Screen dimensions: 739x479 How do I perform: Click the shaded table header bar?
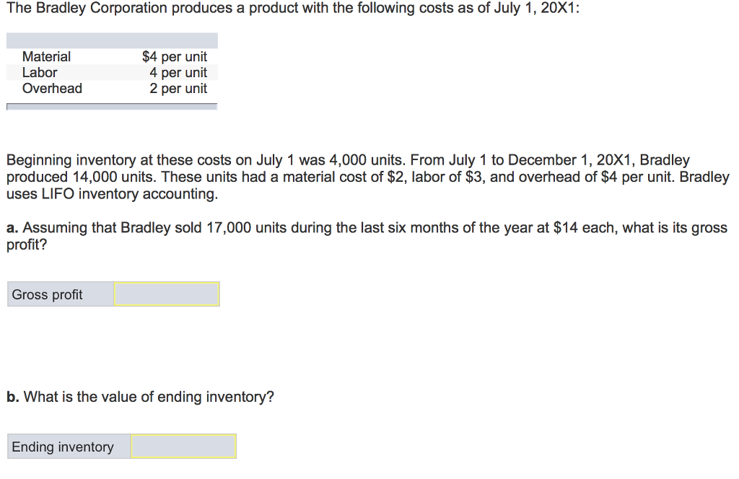(x=111, y=40)
